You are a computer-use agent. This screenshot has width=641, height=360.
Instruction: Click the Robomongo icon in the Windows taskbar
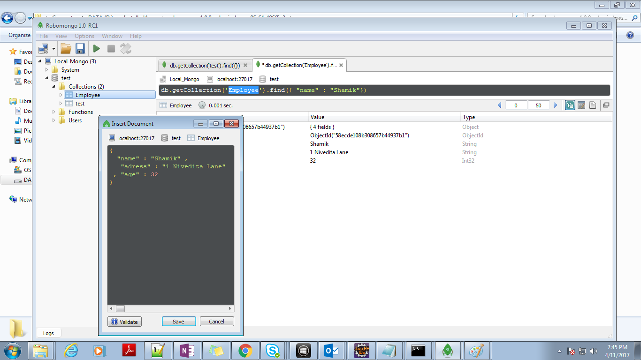447,350
